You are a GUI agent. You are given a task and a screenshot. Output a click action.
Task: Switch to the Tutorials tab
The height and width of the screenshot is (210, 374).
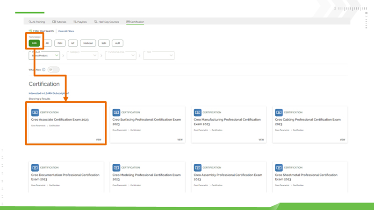click(59, 22)
